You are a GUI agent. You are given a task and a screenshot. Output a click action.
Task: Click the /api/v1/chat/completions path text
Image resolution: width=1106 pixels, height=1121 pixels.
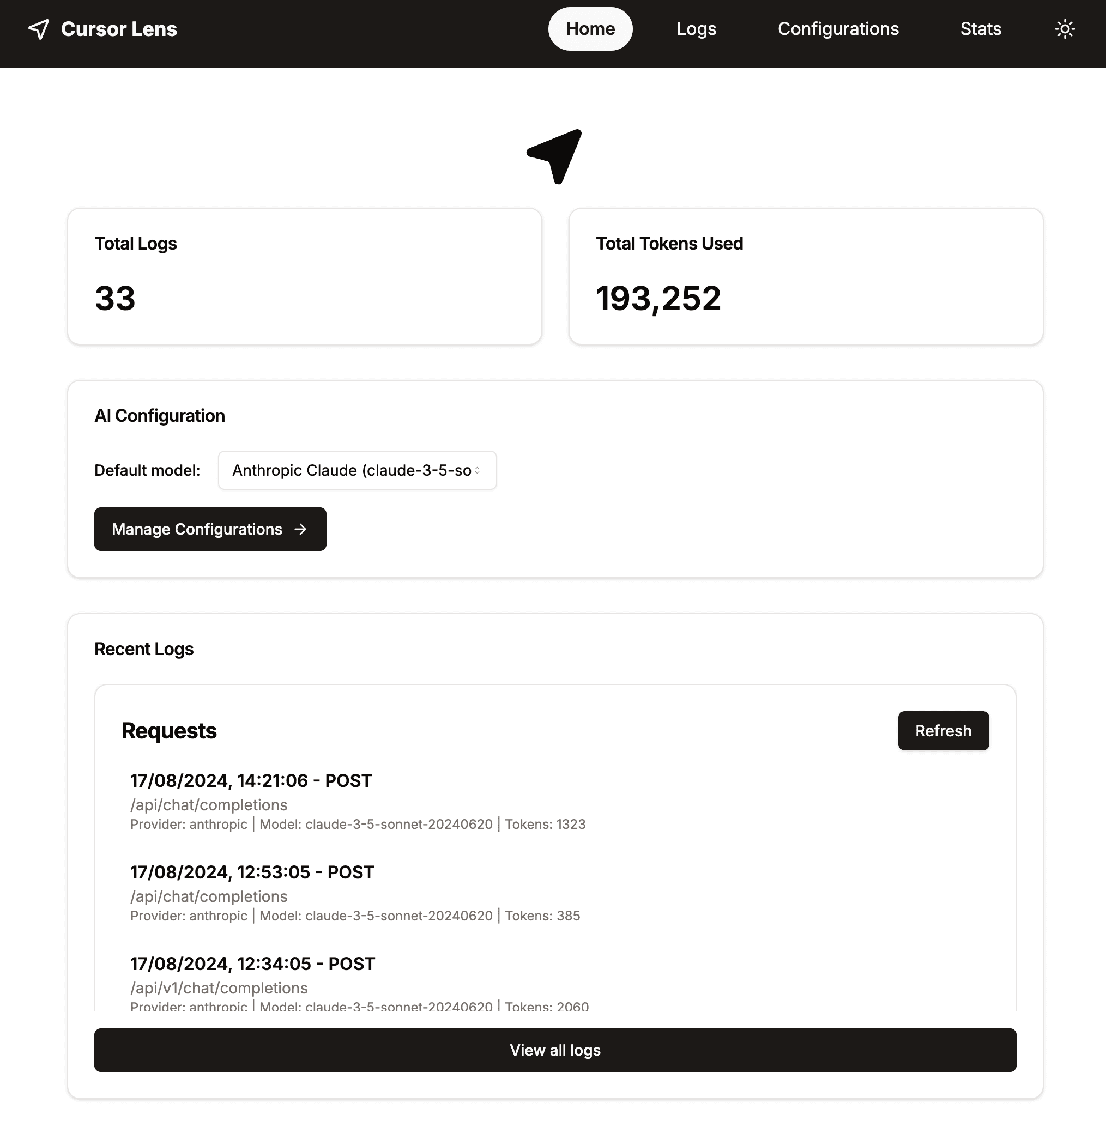[219, 988]
